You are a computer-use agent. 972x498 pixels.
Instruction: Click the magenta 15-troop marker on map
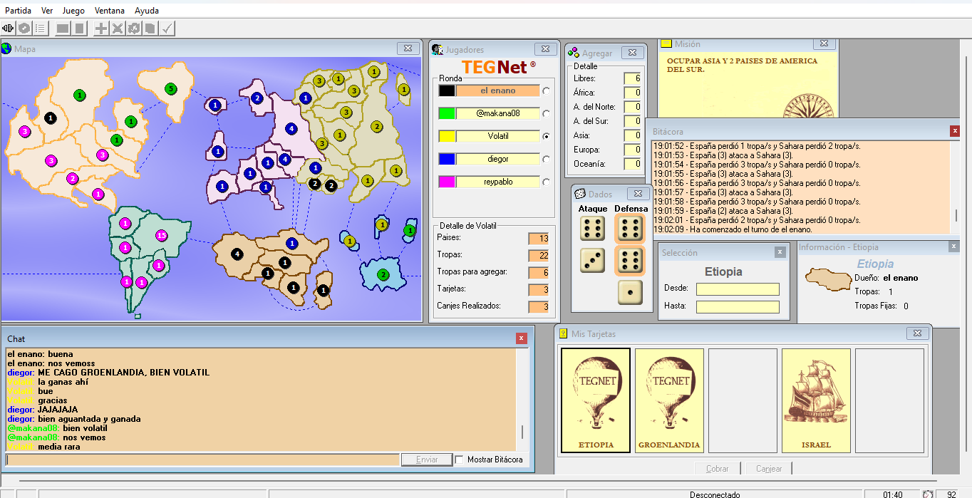coord(162,236)
